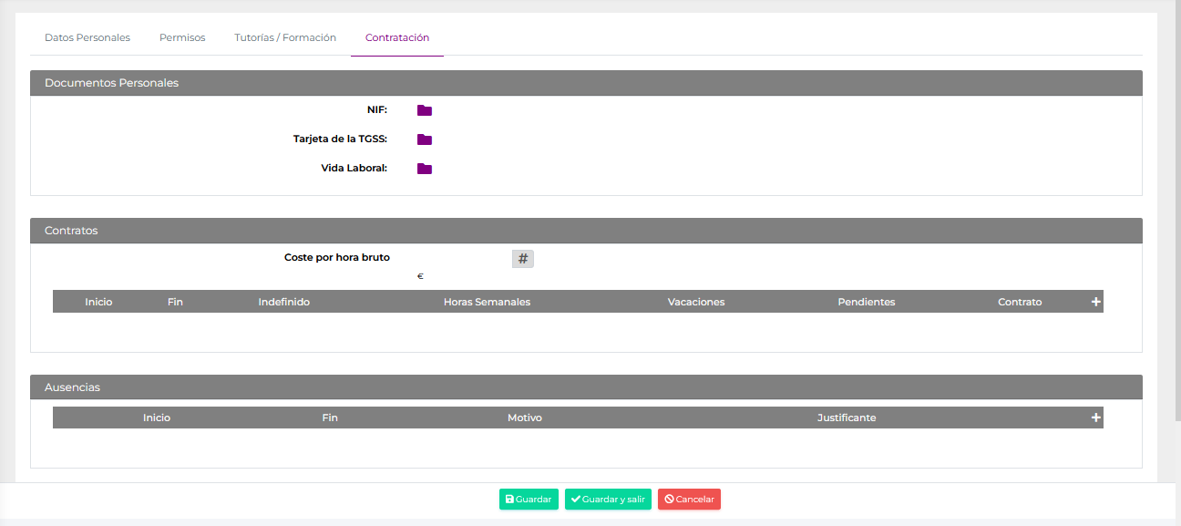Viewport: 1181px width, 526px height.
Task: Click the Horas Semanales column header
Action: pos(487,302)
